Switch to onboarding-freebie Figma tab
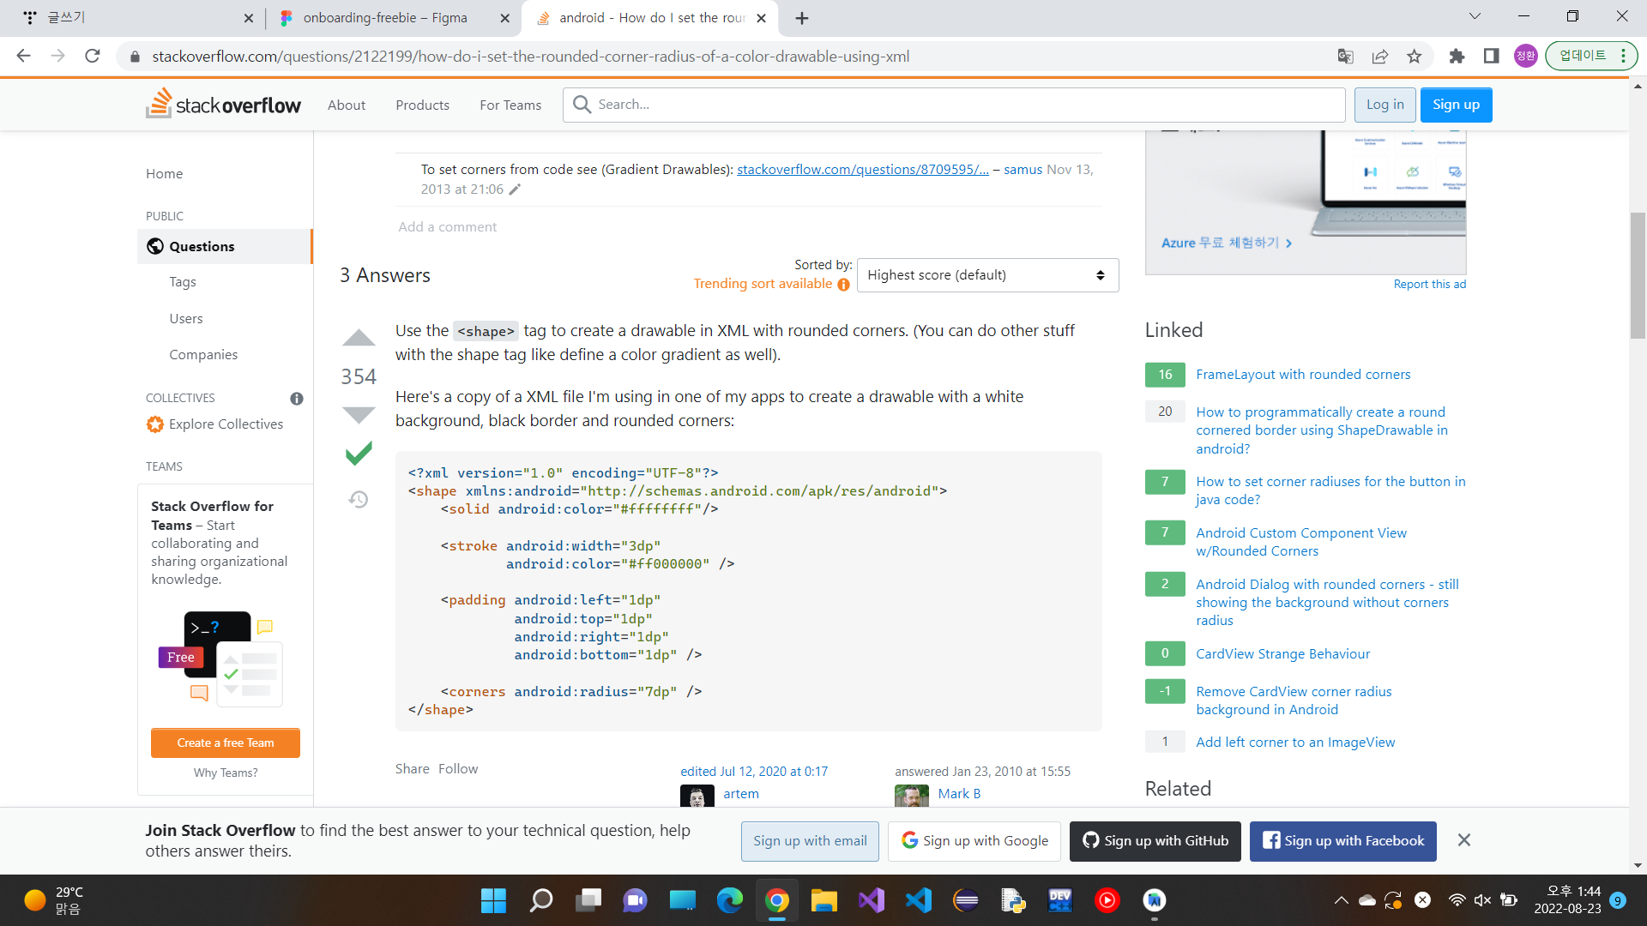This screenshot has height=926, width=1647. pyautogui.click(x=385, y=18)
